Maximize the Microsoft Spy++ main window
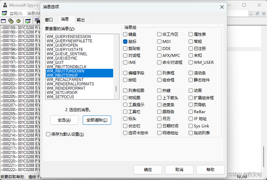This screenshot has height=180, width=267. click(244, 5)
